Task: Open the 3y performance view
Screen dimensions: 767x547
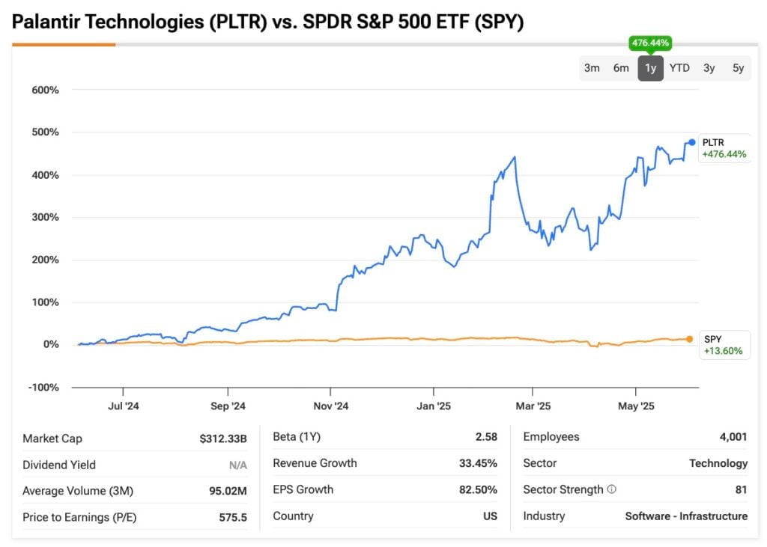Action: [709, 68]
